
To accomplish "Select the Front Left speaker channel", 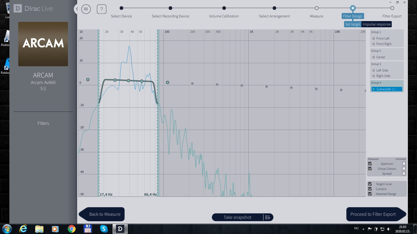I will coord(383,38).
